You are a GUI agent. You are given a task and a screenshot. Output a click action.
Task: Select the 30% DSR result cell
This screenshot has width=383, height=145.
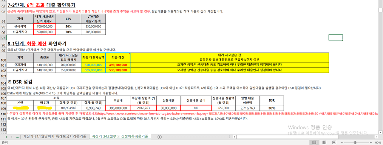pos(272,108)
